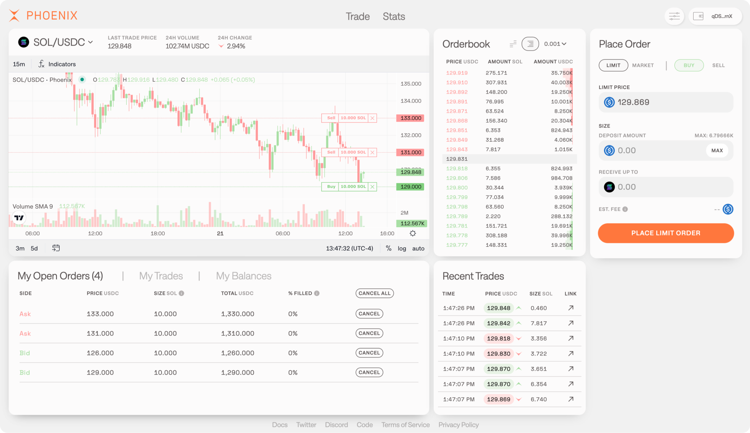Select the SELL side
The width and height of the screenshot is (750, 433).
(719, 65)
